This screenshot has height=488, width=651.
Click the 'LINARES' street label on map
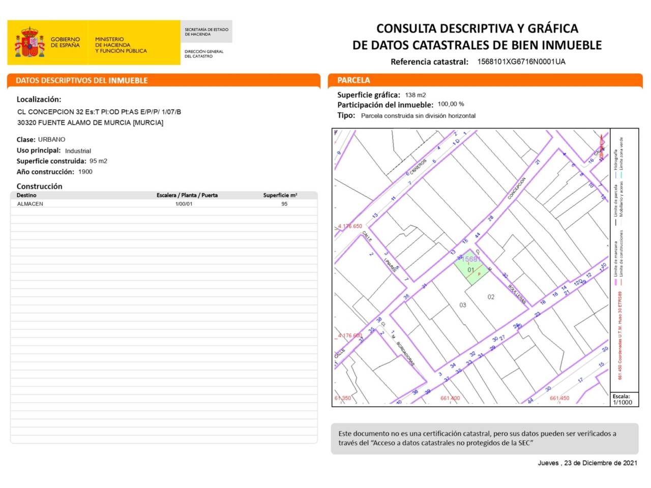(390, 265)
